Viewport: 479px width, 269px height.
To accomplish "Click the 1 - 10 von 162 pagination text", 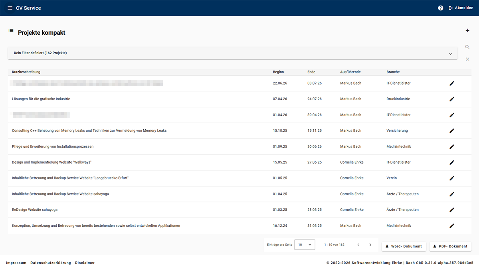I will (335, 245).
